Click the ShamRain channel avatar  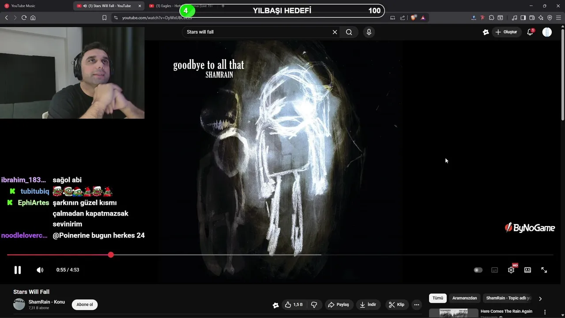(19, 304)
